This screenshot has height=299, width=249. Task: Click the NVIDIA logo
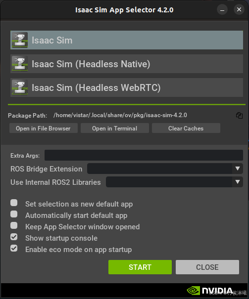pyautogui.click(x=210, y=291)
